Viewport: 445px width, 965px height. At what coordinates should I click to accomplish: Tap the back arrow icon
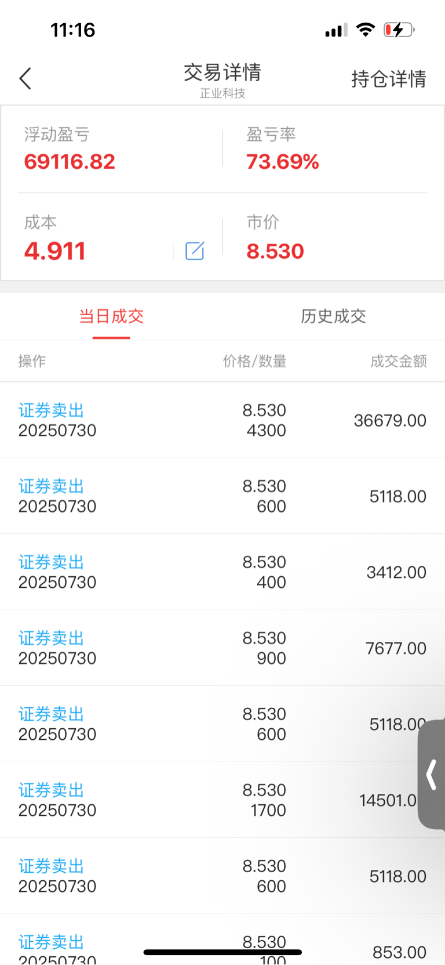coord(25,79)
